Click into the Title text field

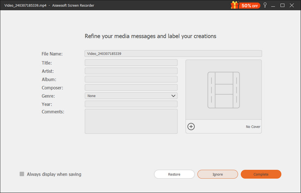(x=131, y=63)
